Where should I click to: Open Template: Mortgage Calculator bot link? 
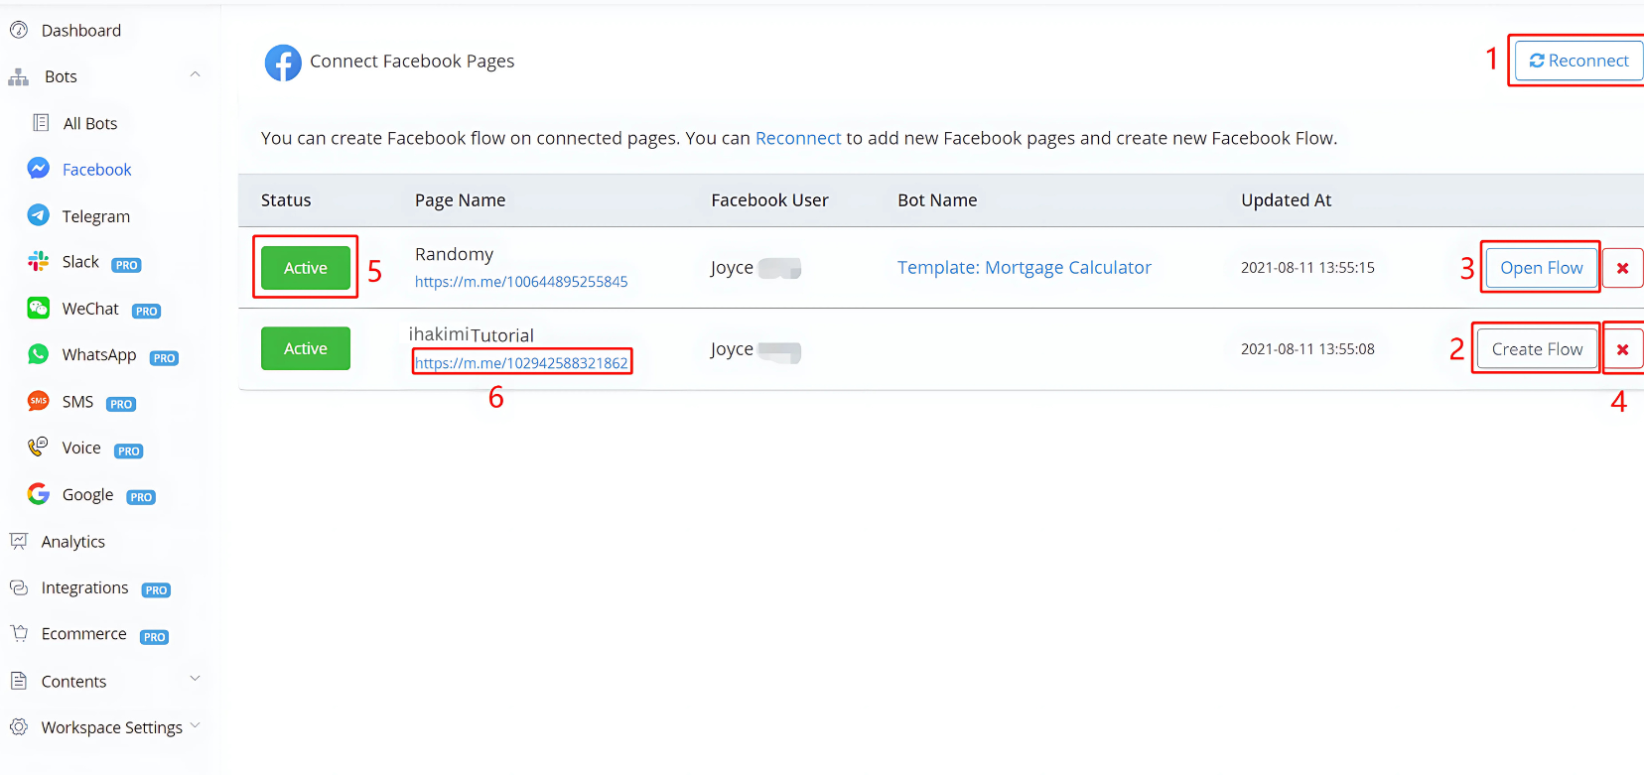[1024, 268]
